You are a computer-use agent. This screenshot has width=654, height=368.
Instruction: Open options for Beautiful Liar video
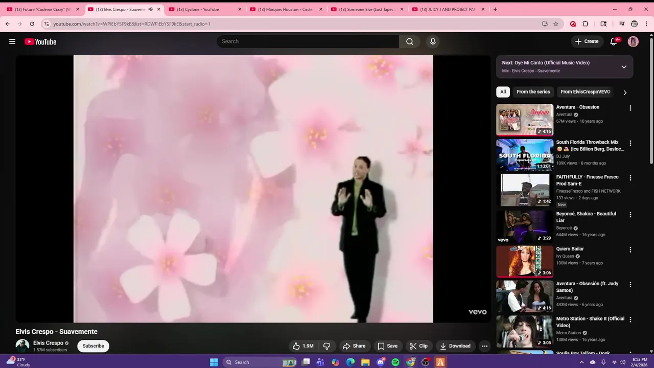coord(630,215)
